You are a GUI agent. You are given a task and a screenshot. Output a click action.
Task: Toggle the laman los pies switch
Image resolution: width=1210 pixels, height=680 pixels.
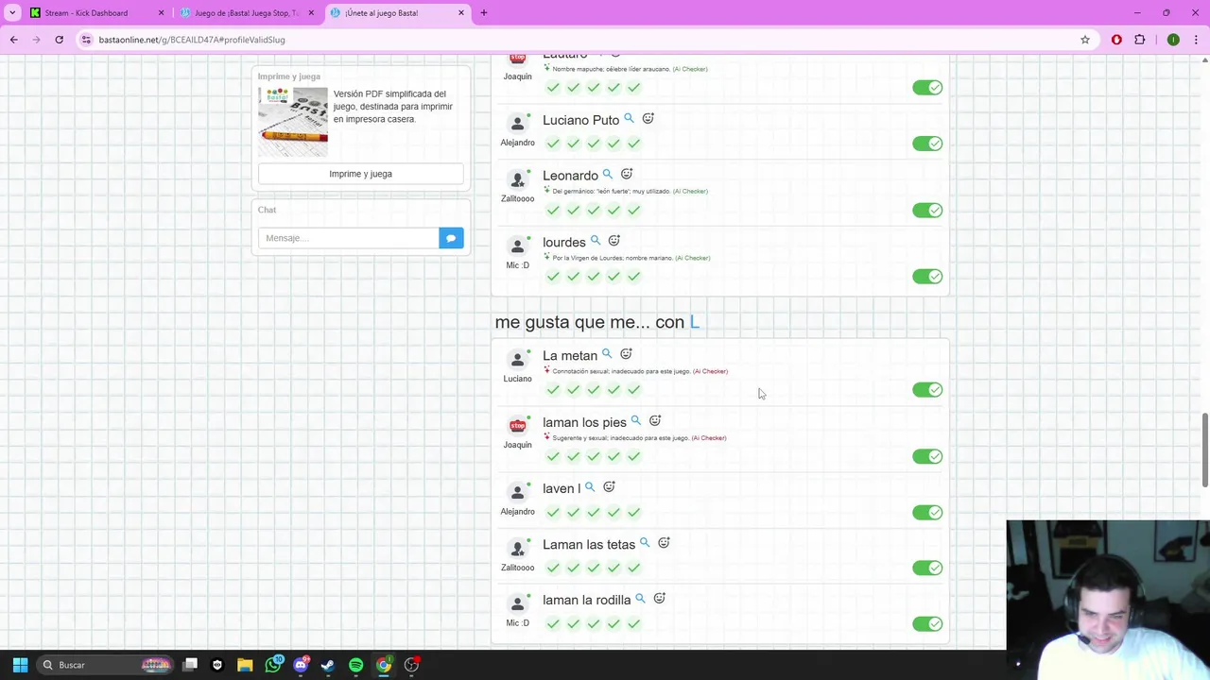coord(927,456)
